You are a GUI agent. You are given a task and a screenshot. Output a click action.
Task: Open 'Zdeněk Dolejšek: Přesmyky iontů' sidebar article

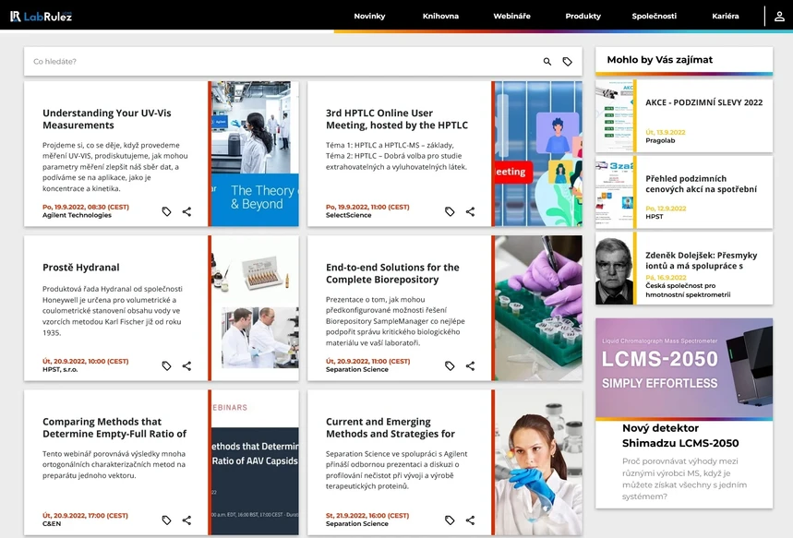[x=701, y=260]
